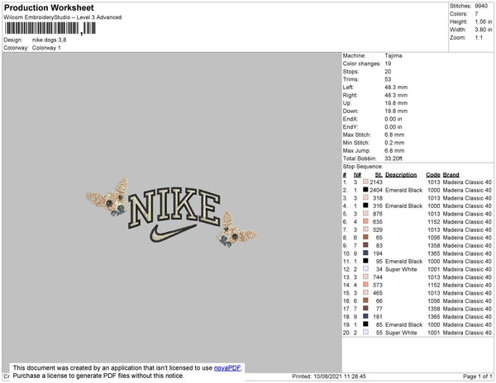Click the left chihuahua dog embroidery
Image resolution: width=496 pixels, height=383 pixels.
[107, 197]
